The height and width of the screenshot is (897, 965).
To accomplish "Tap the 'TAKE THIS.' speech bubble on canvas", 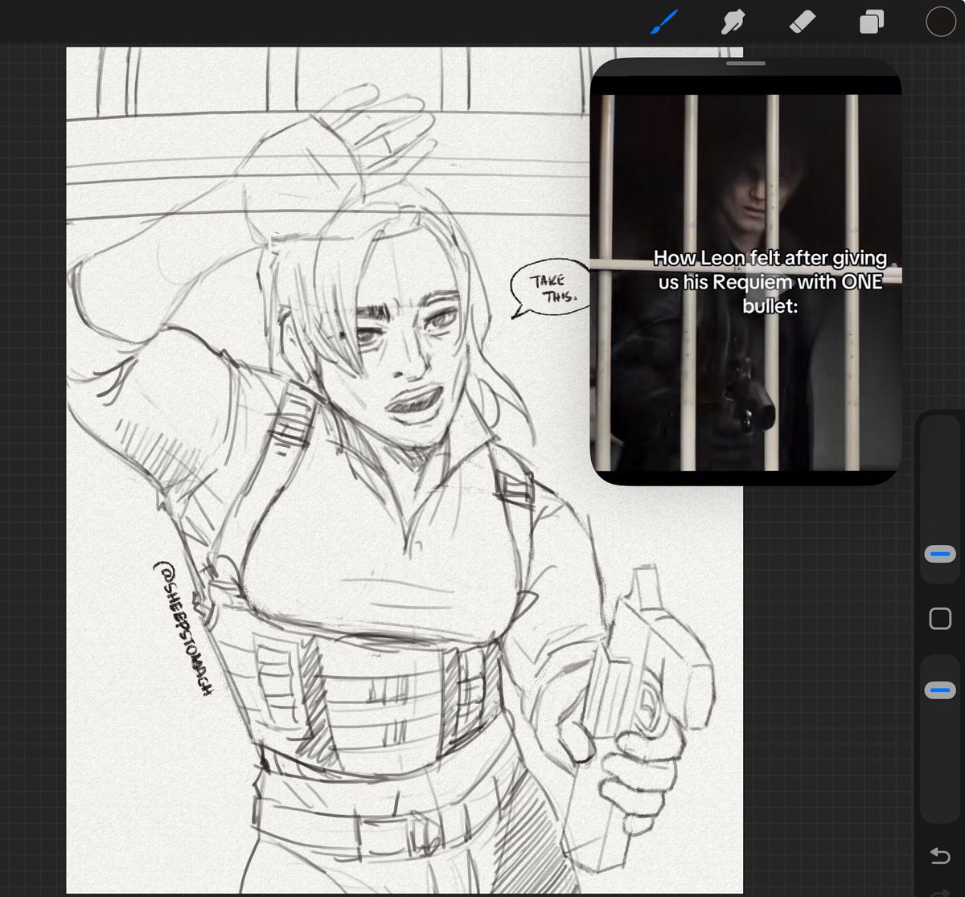I will click(551, 289).
